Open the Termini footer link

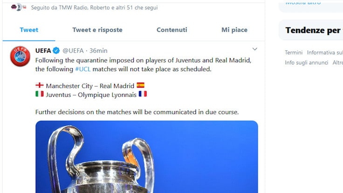click(x=294, y=53)
